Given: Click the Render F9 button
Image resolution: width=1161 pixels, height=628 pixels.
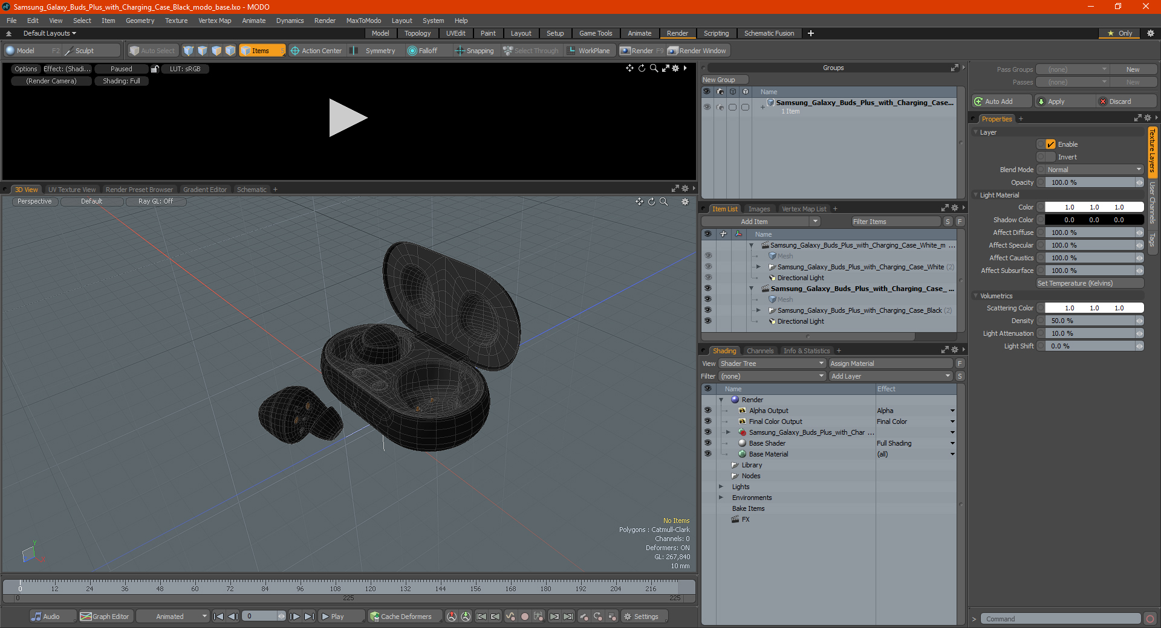Looking at the screenshot, I should [641, 51].
